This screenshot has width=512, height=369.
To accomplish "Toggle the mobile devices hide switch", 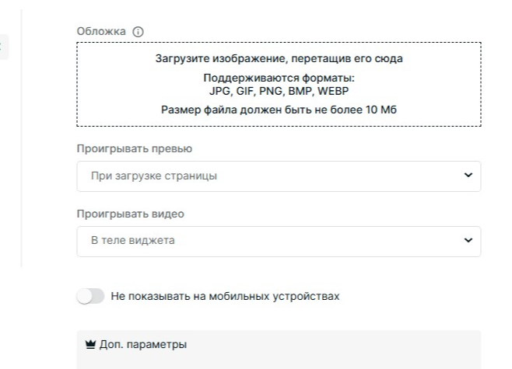I will click(x=90, y=296).
